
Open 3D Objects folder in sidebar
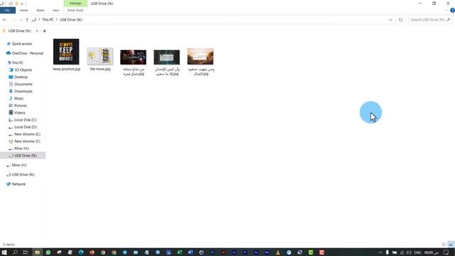[x=23, y=70]
